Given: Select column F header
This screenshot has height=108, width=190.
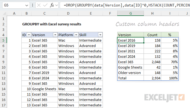Looking at the screenshot, I should click(110, 13).
